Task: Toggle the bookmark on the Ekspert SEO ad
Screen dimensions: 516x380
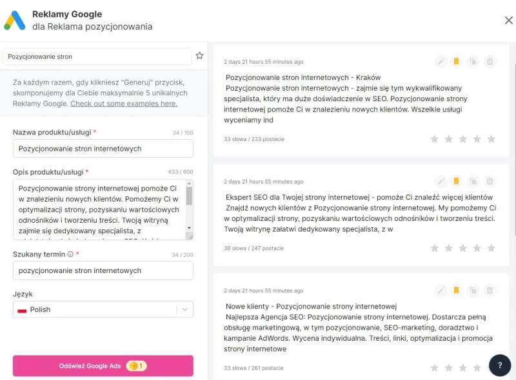Action: (457, 182)
